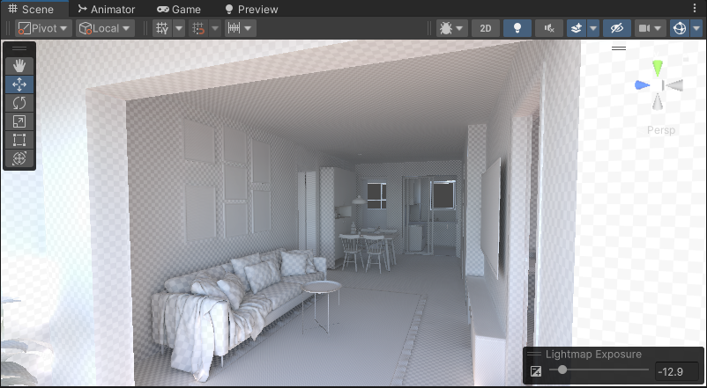Select the Move tool

coord(19,84)
